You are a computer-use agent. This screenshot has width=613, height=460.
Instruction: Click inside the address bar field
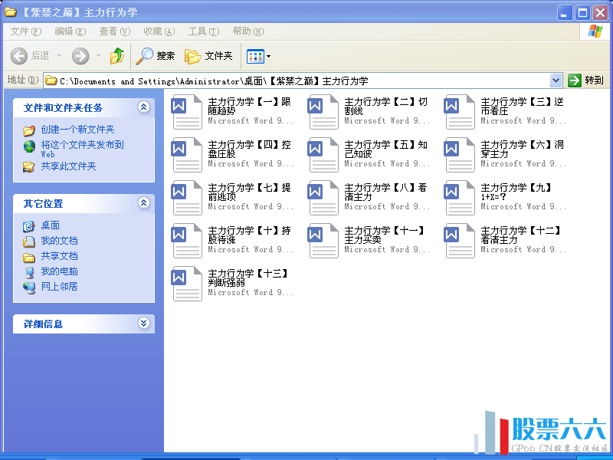coord(306,80)
